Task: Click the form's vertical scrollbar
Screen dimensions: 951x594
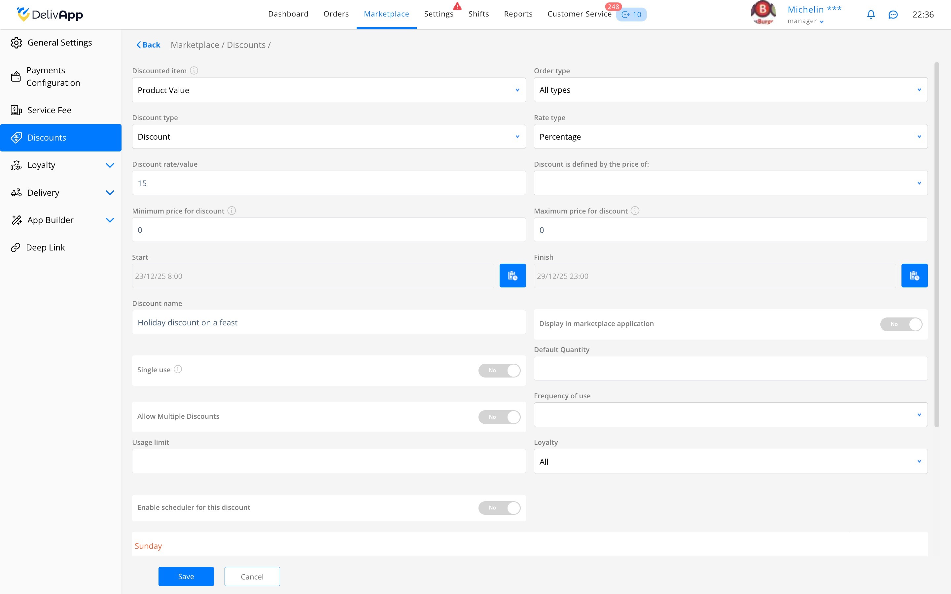Action: 936,244
